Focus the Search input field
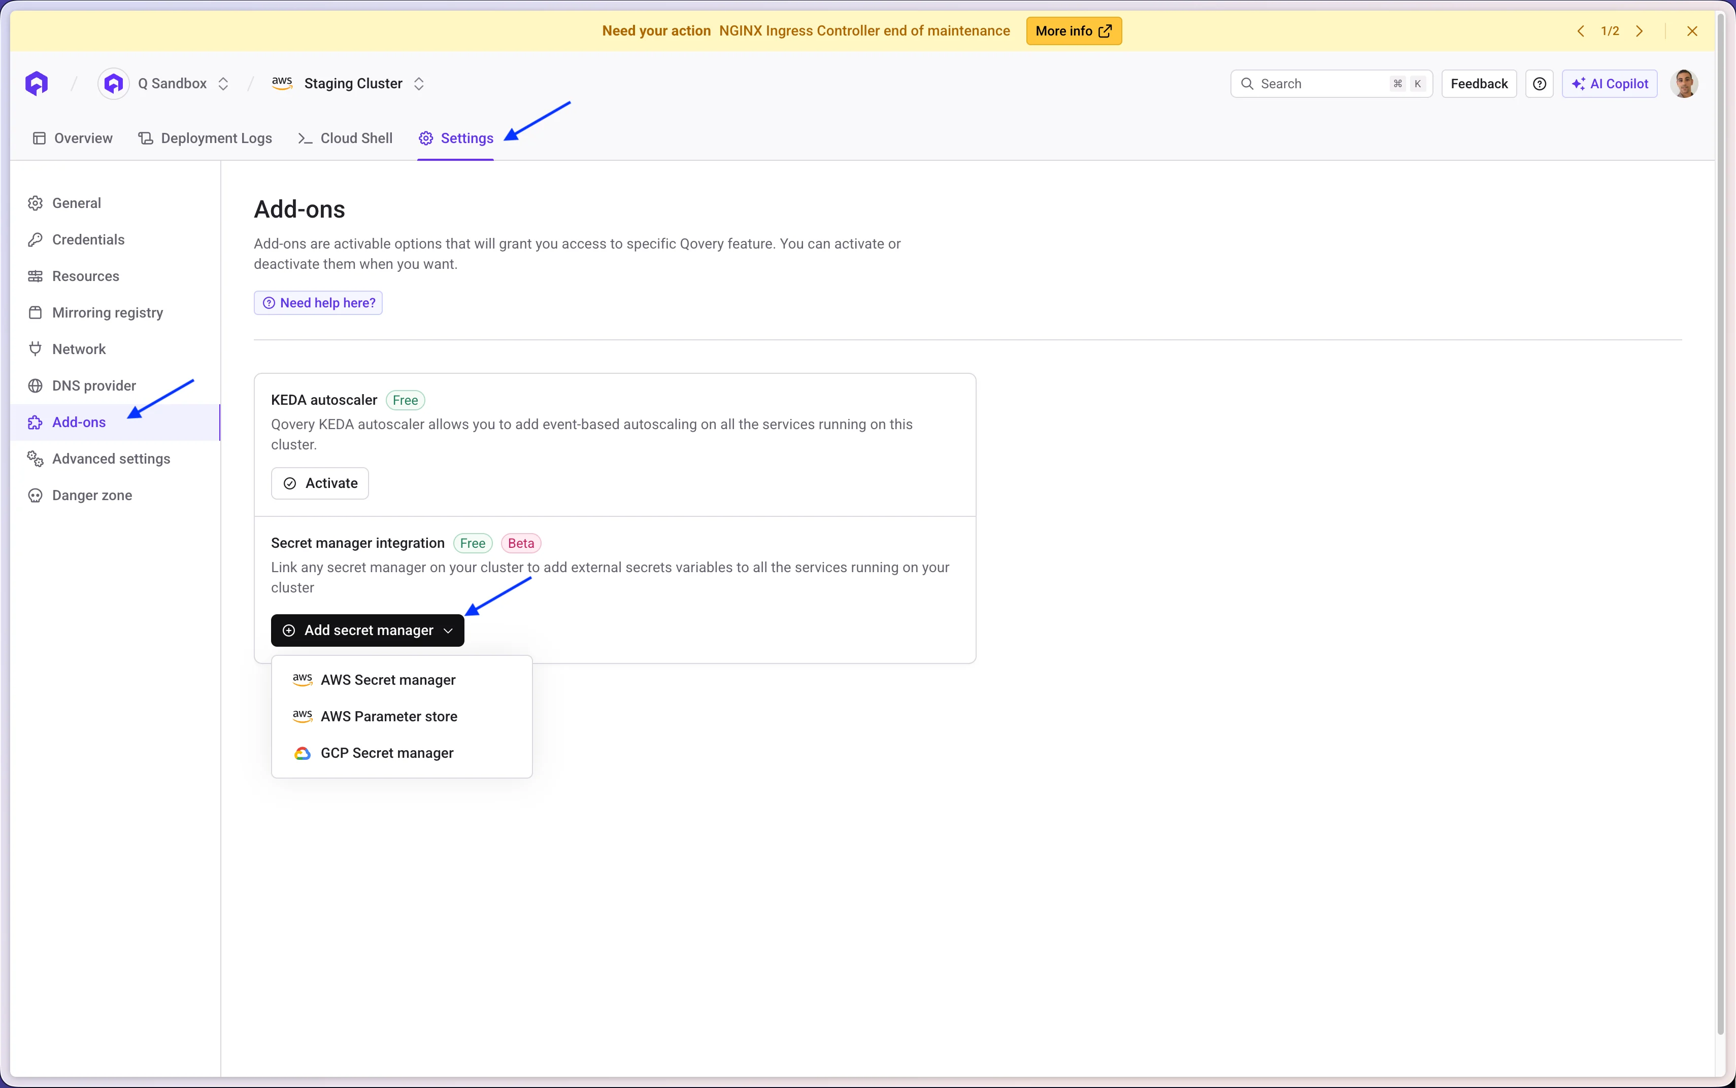Viewport: 1736px width, 1088px height. tap(1331, 84)
